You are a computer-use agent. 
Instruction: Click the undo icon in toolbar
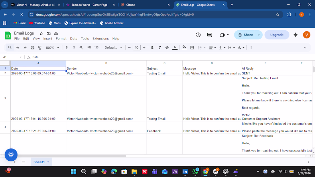point(18,48)
